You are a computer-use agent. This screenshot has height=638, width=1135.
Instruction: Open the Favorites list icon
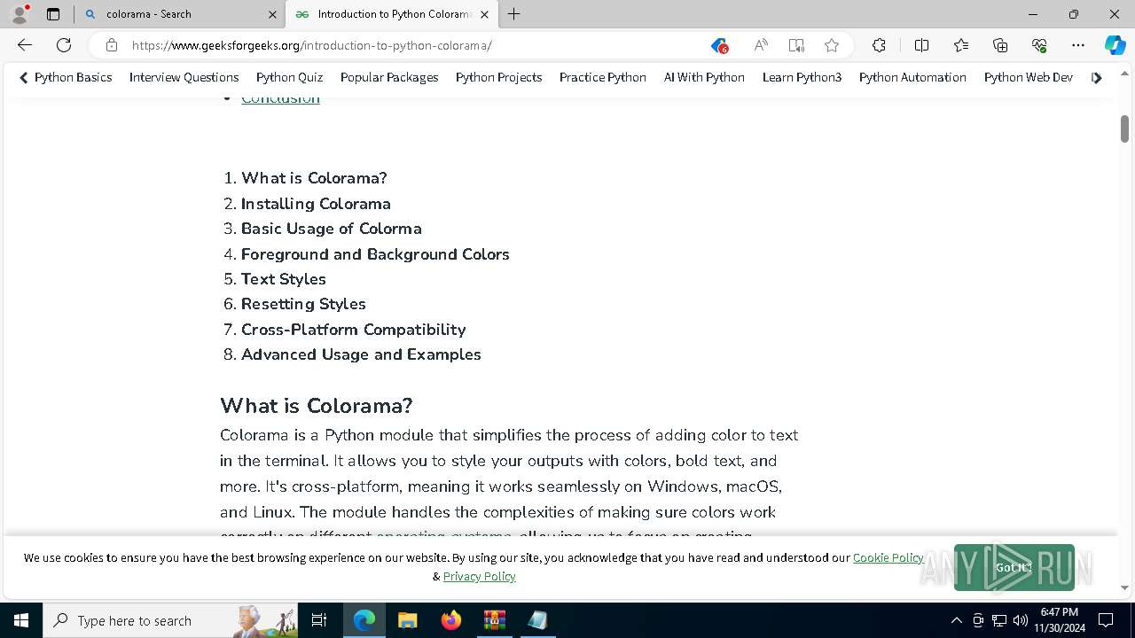pyautogui.click(x=961, y=45)
